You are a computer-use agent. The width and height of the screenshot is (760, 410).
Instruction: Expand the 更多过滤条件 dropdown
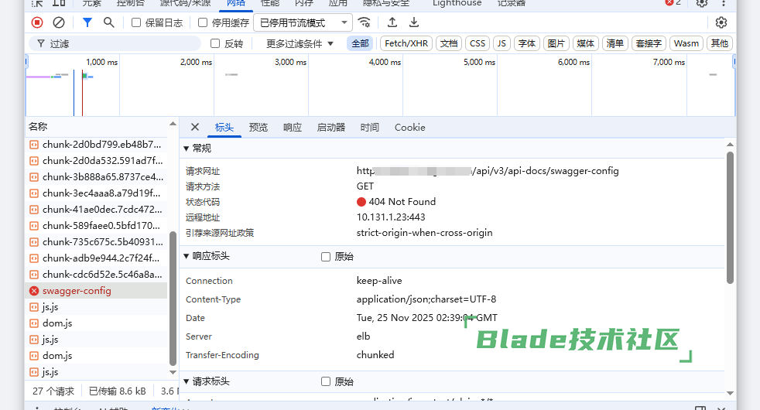[300, 44]
